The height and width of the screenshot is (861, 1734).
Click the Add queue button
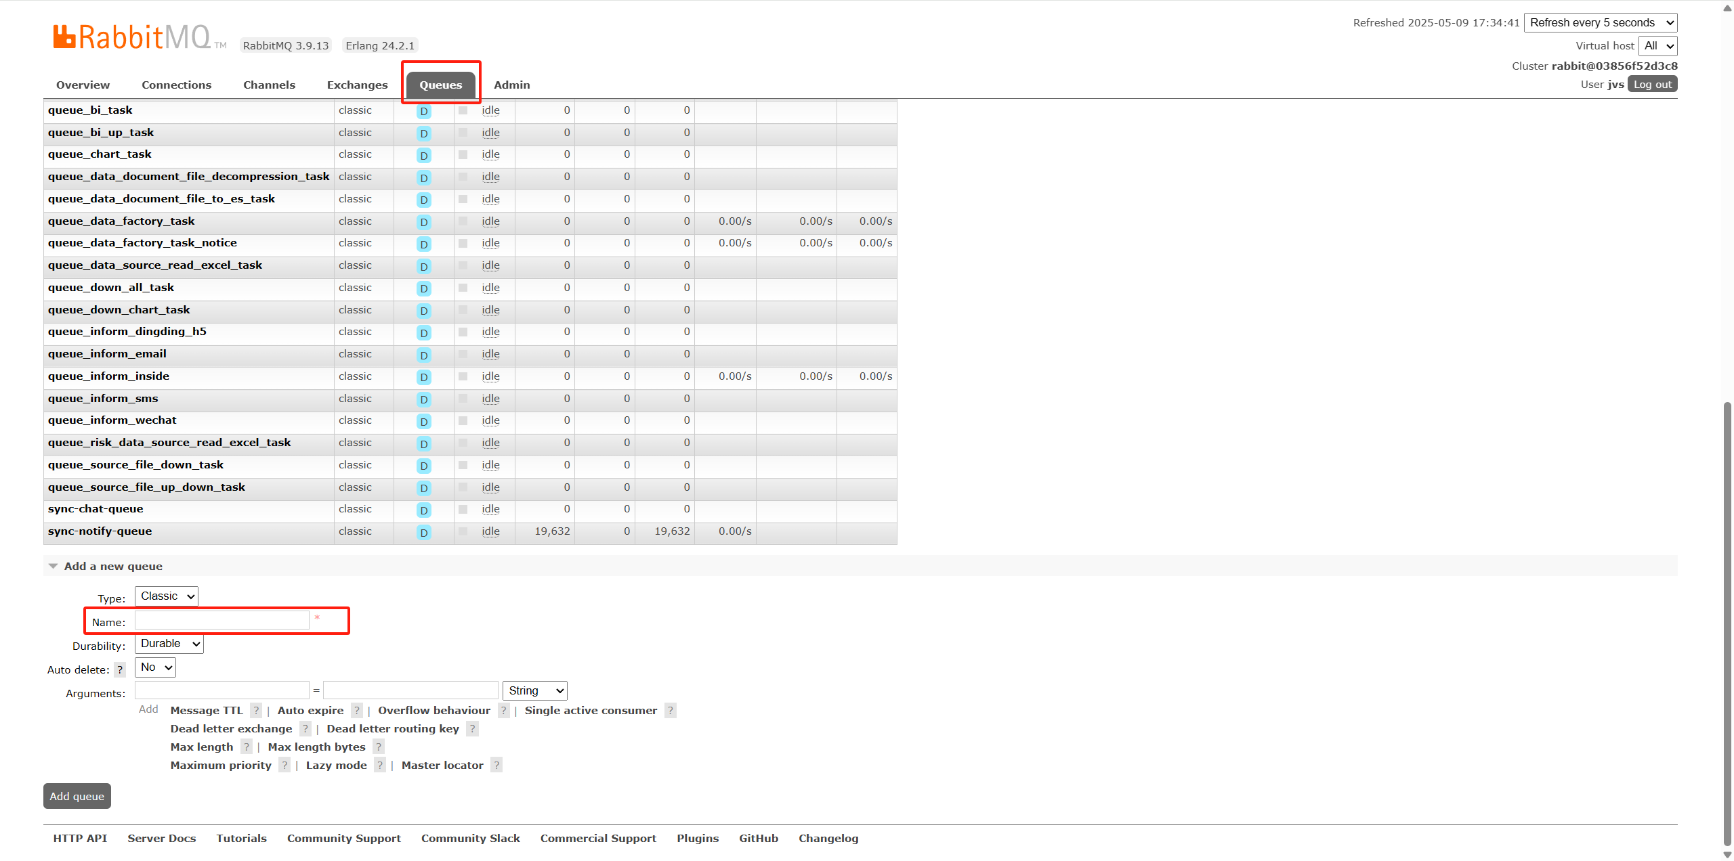pyautogui.click(x=77, y=796)
